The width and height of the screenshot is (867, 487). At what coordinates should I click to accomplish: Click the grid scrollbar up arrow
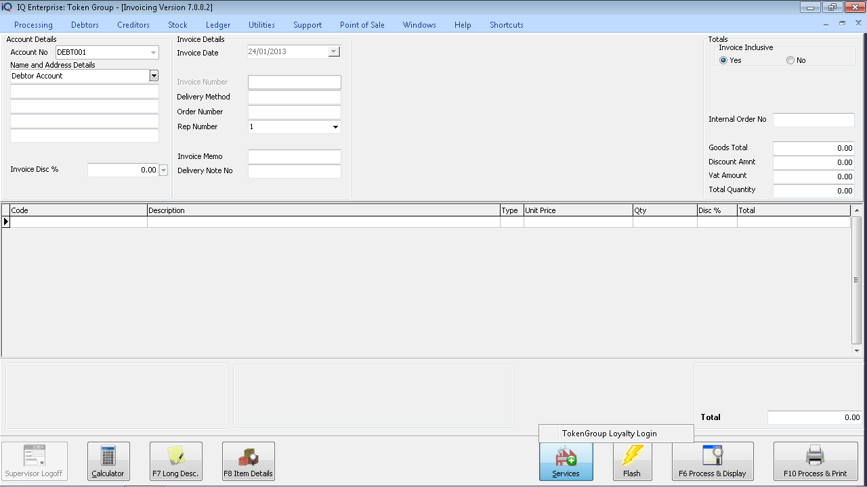(856, 210)
